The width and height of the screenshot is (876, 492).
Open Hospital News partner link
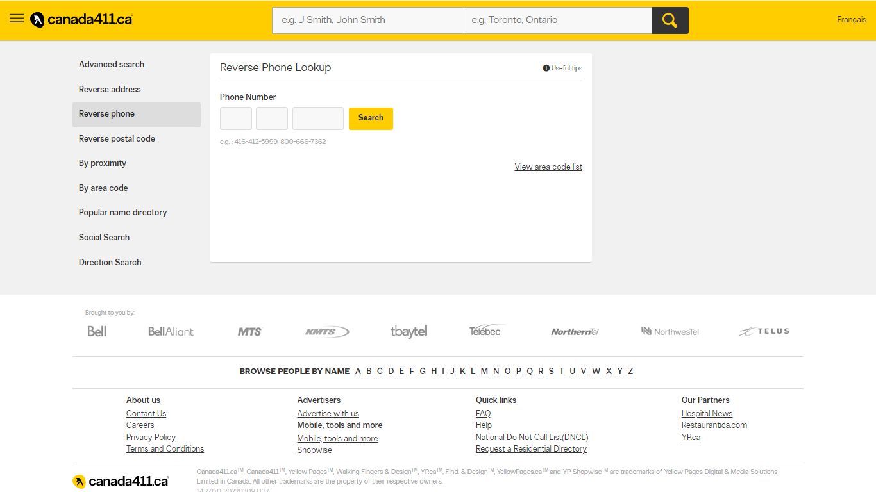[707, 414]
